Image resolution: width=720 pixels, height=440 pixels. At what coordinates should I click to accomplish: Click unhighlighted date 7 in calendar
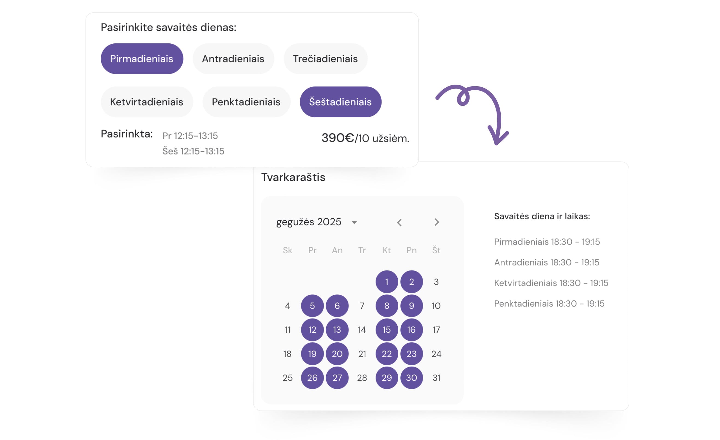tap(362, 306)
